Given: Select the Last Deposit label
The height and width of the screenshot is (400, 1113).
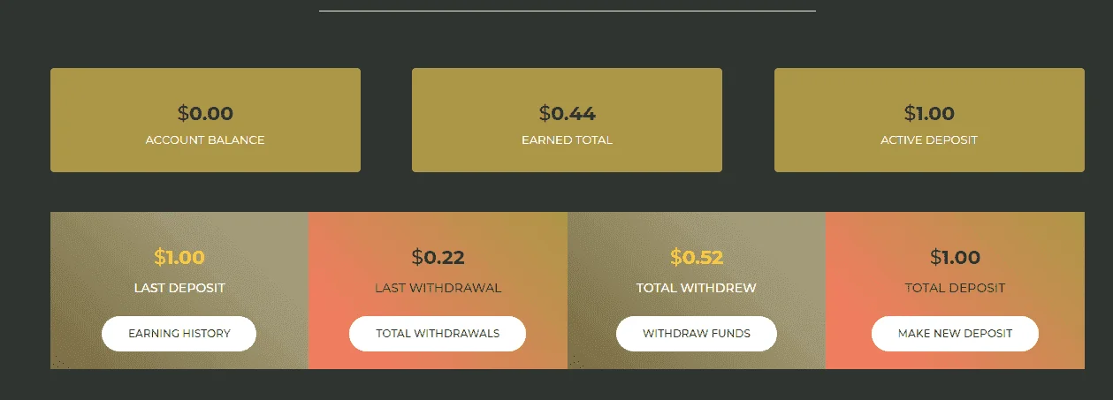Looking at the screenshot, I should click(179, 288).
